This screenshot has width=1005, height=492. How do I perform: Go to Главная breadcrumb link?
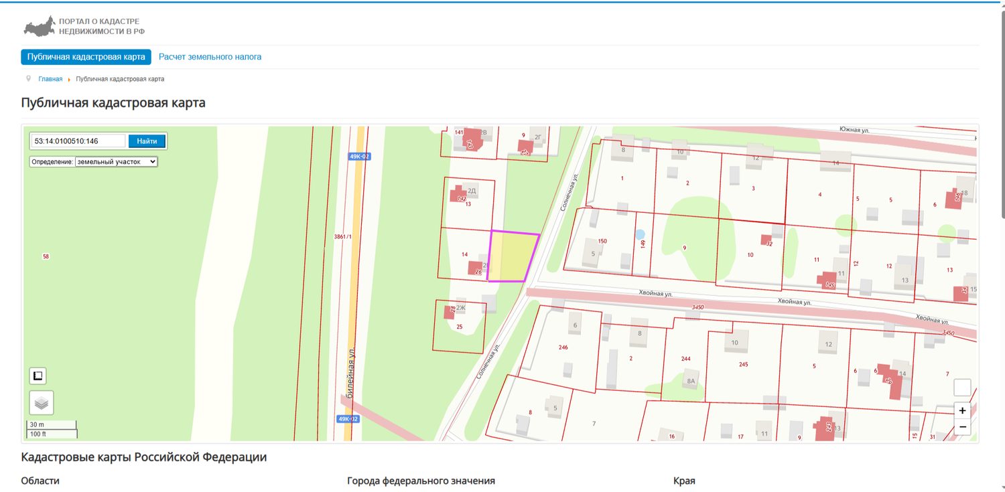pos(50,79)
